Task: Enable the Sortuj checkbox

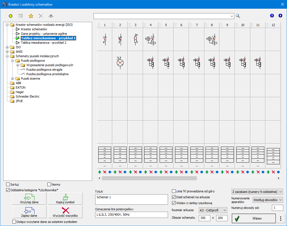Action: coord(8,185)
